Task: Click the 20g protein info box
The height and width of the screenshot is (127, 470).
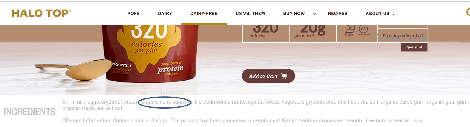Action: point(313,33)
